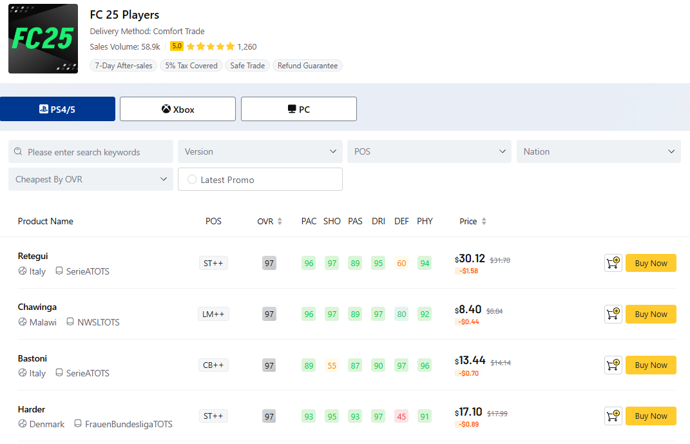
Task: Click the $30.12 price
Action: click(470, 259)
